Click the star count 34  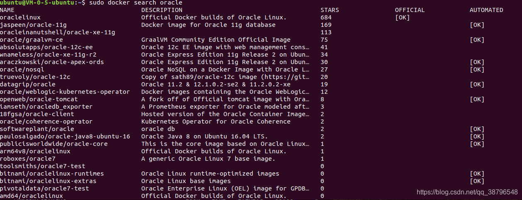pos(324,55)
